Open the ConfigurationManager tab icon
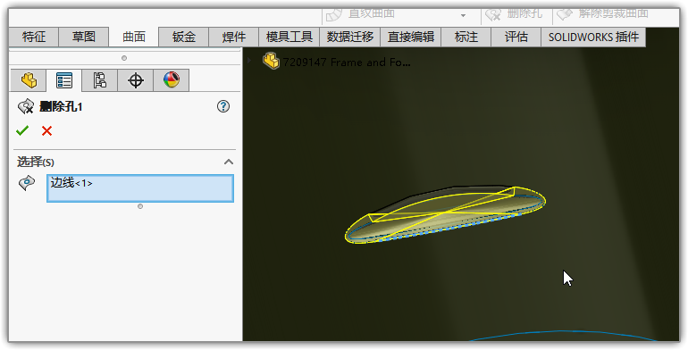The height and width of the screenshot is (350, 688). 99,80
